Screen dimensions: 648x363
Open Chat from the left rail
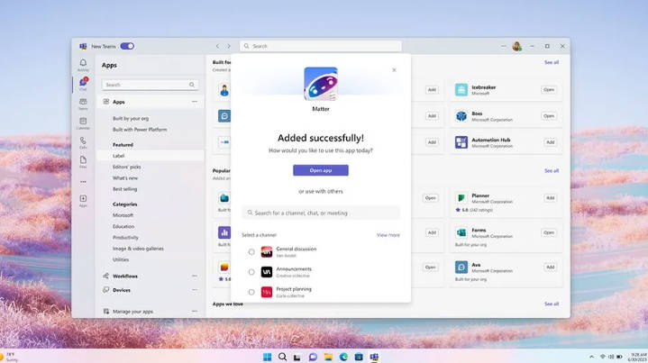pos(83,84)
